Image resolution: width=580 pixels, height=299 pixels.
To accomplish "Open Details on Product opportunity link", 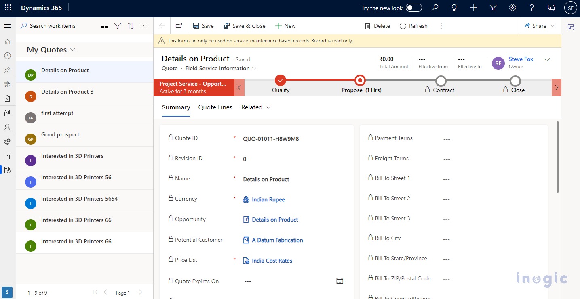I will (x=275, y=220).
